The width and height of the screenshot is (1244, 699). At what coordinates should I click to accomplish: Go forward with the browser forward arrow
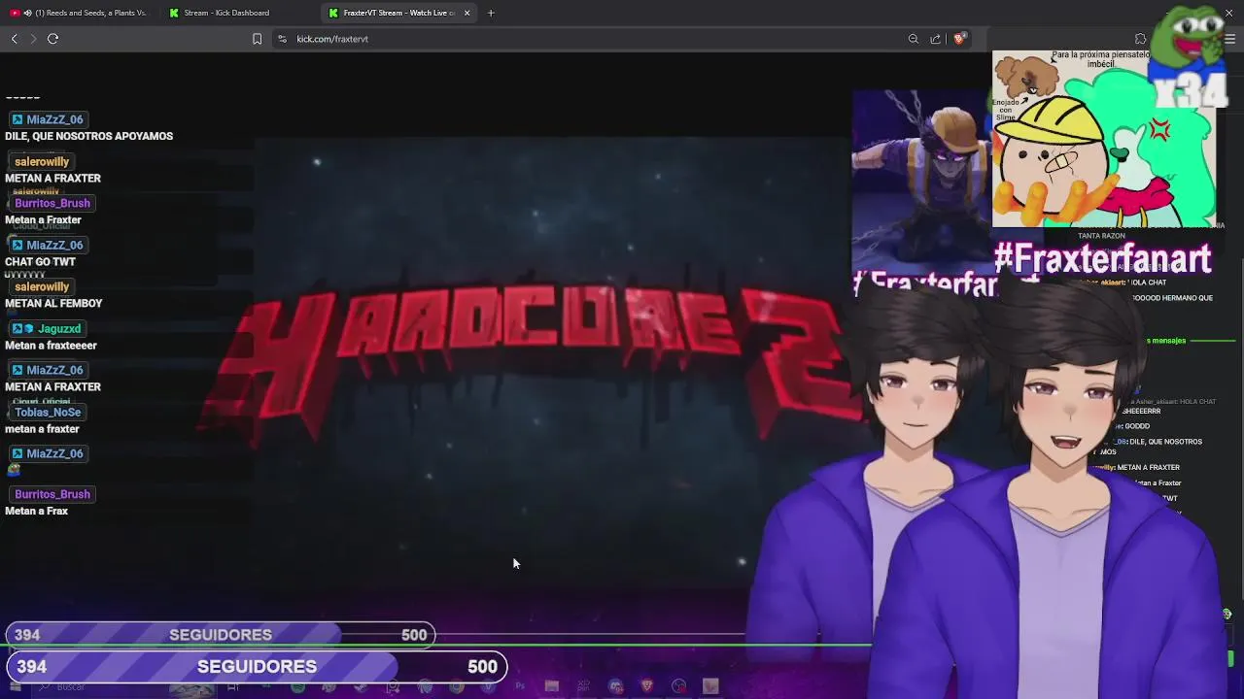33,39
